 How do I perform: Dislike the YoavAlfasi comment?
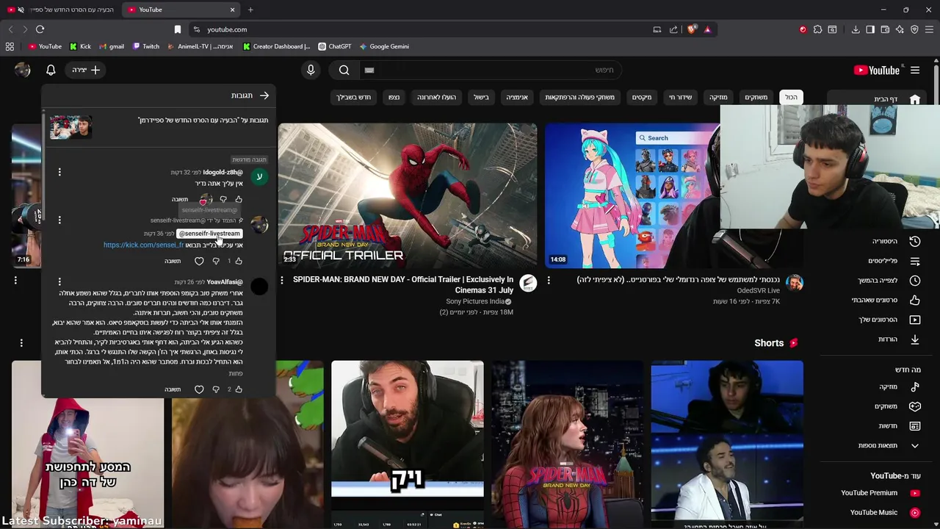click(x=216, y=389)
